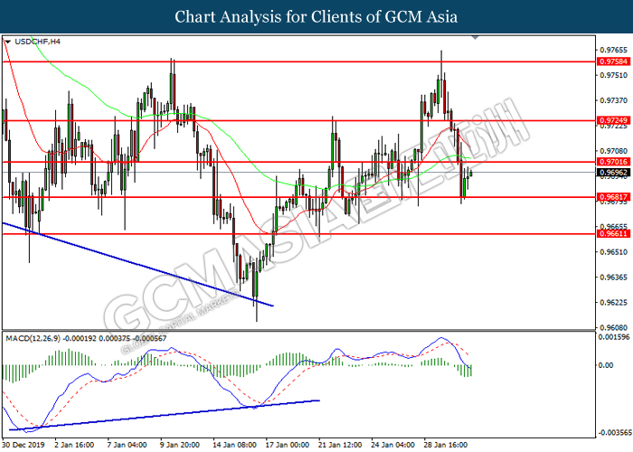Click the Chart Analysis for Clients title

(316, 16)
